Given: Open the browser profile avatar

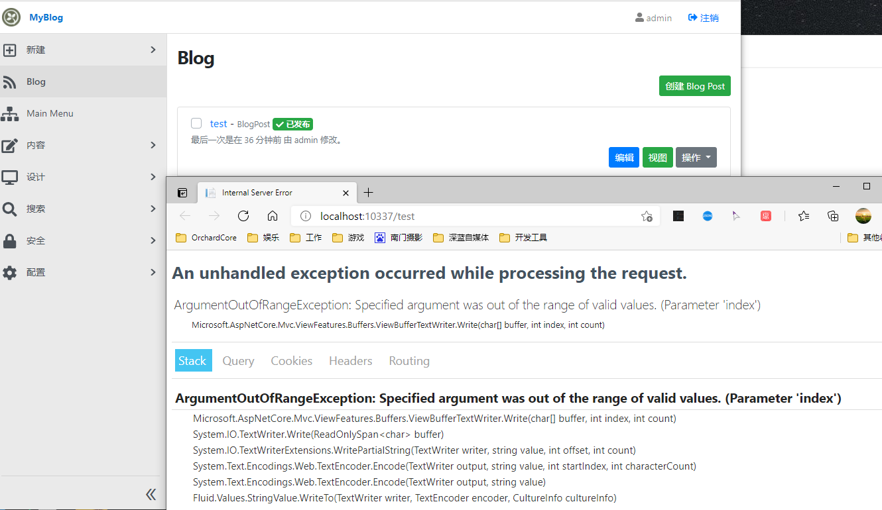Looking at the screenshot, I should (863, 216).
